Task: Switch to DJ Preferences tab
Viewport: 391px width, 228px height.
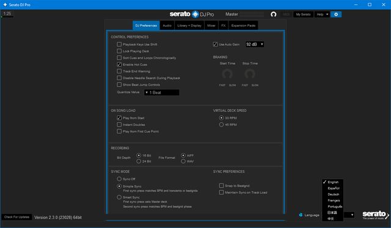Action: [146, 26]
